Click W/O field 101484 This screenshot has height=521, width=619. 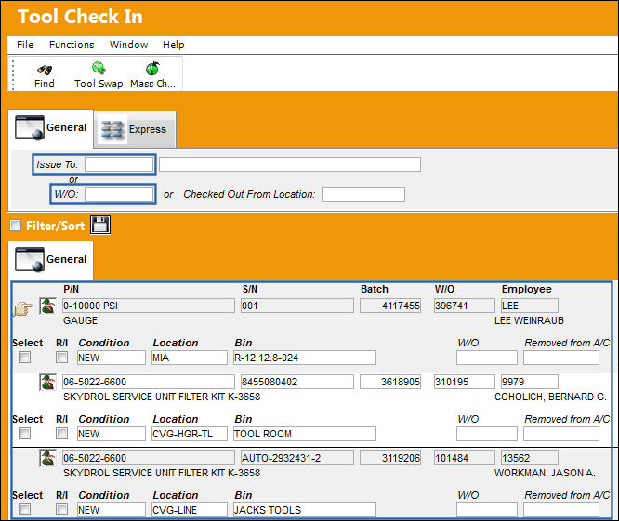(465, 458)
